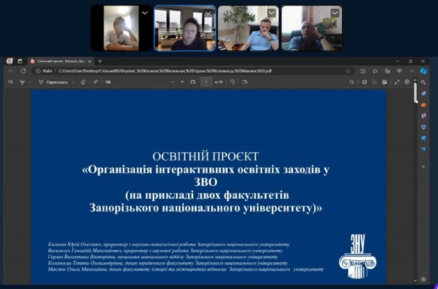This screenshot has height=289, width=438.
Task: Click the ЗНУ university logo
Action: (x=358, y=256)
